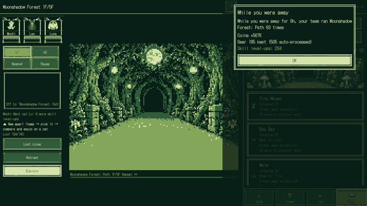Select Mochi's cat portrait
This screenshot has height=206, width=367.
tap(11, 30)
